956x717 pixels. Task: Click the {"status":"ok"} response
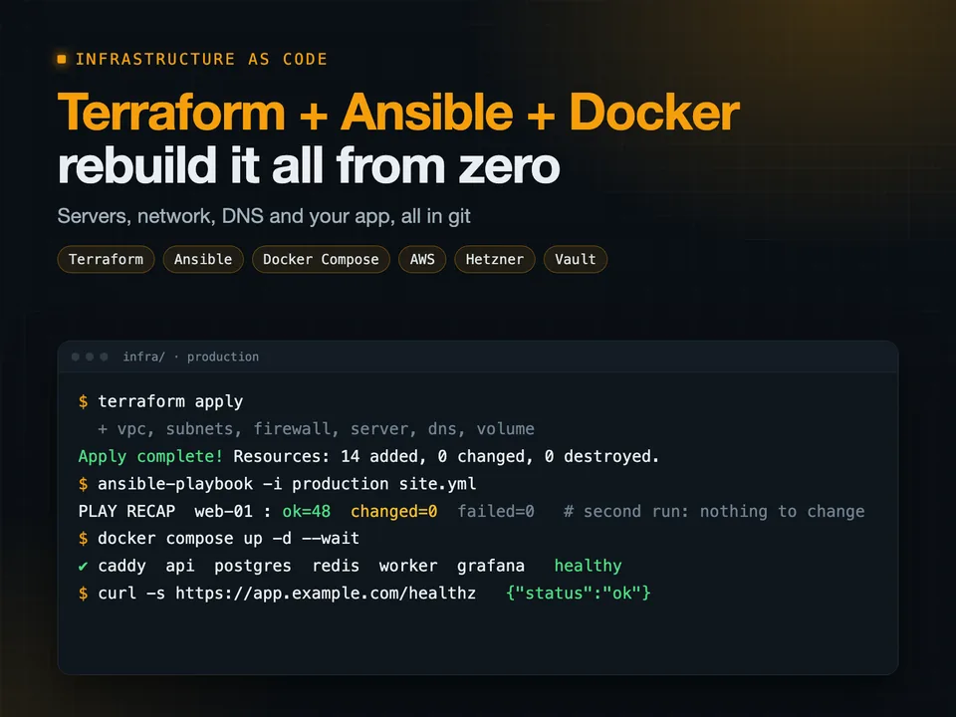pyautogui.click(x=578, y=594)
